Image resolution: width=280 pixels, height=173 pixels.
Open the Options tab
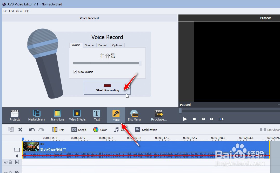pos(117,45)
